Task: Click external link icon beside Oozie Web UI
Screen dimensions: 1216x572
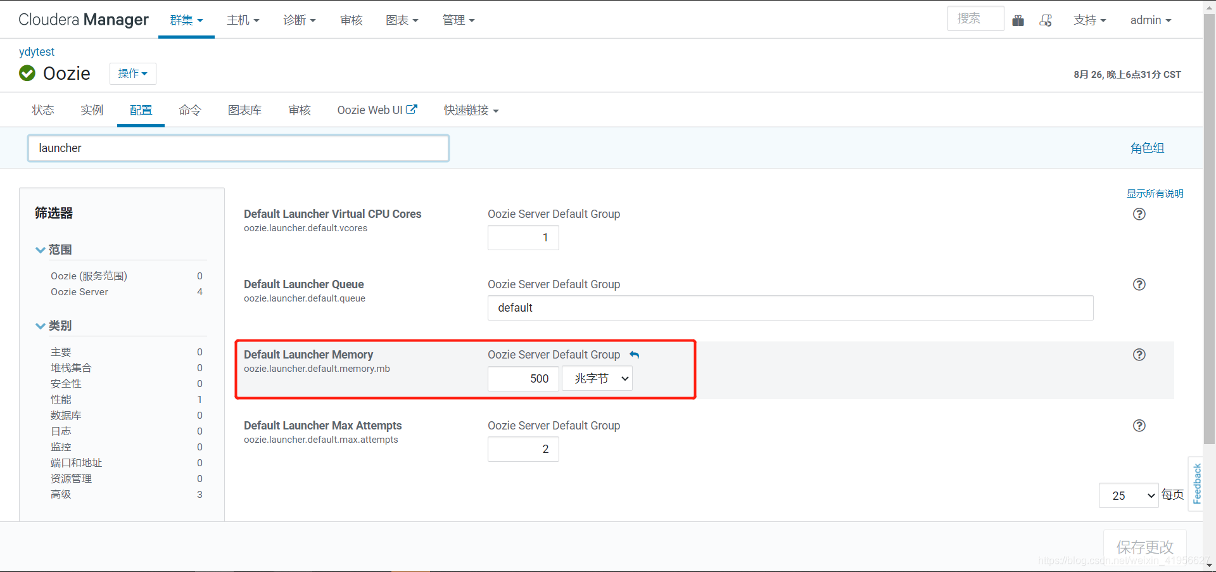Action: point(412,109)
